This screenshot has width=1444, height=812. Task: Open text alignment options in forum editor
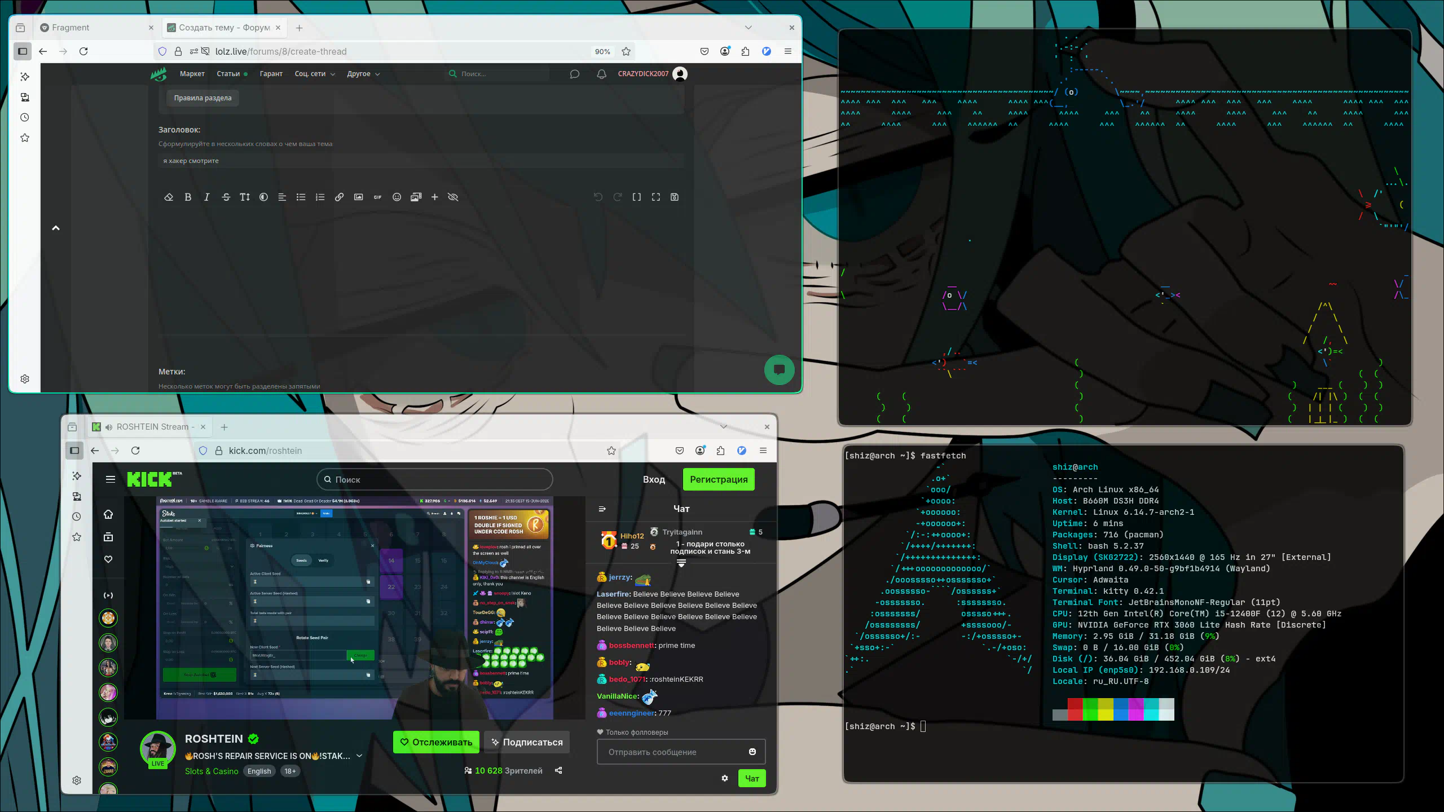tap(282, 197)
